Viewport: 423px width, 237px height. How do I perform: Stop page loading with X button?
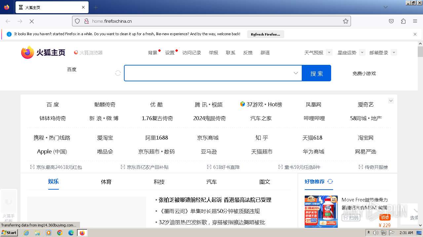coord(32,21)
